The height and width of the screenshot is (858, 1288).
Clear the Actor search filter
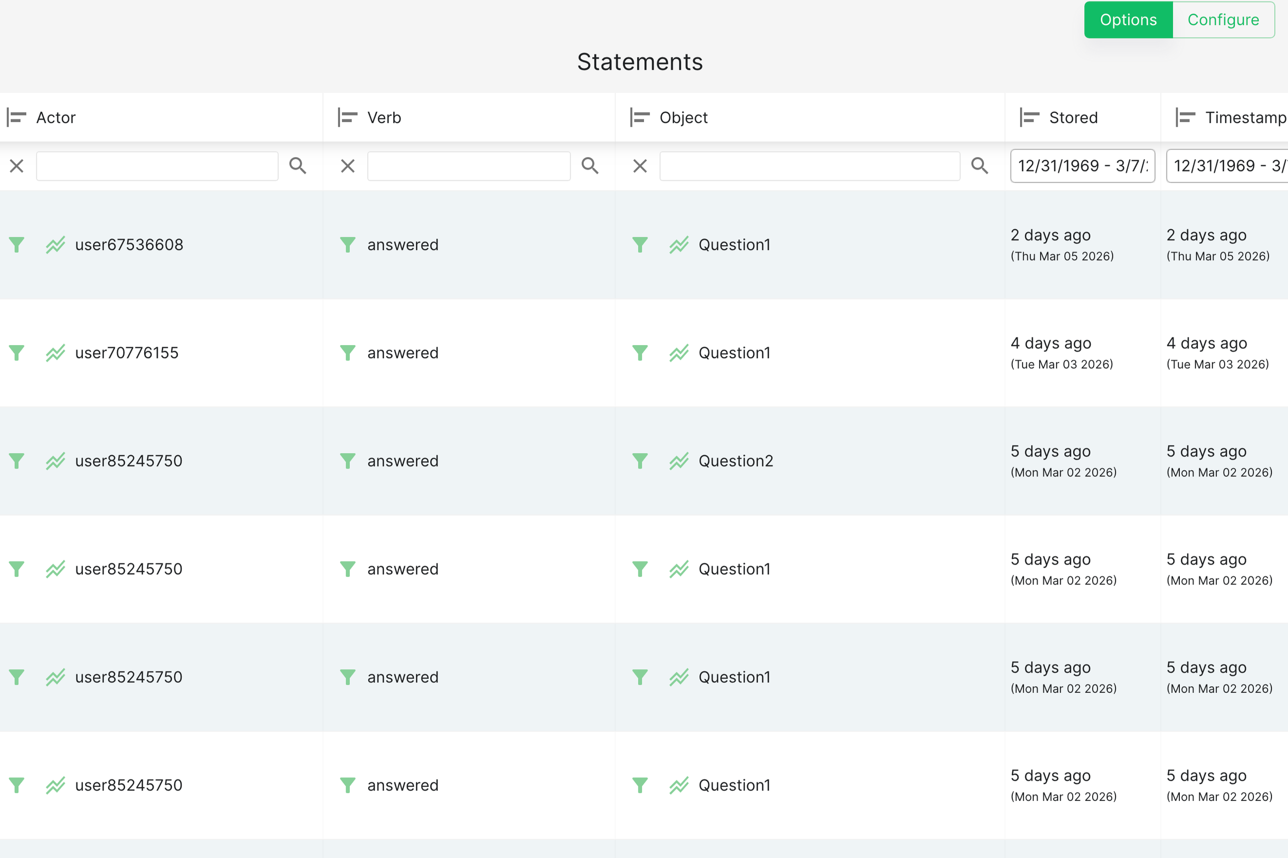(x=17, y=166)
